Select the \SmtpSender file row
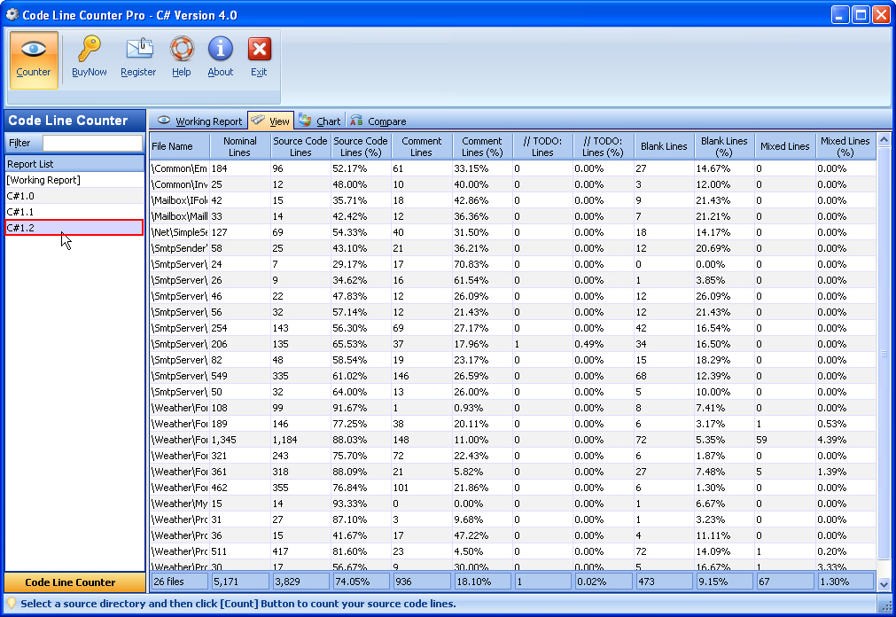The width and height of the screenshot is (896, 617). point(512,249)
